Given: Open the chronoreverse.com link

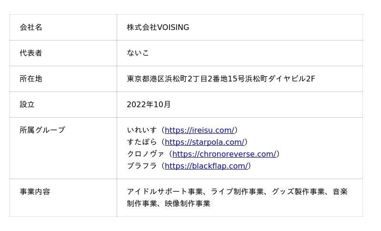Looking at the screenshot, I should click(x=224, y=154).
